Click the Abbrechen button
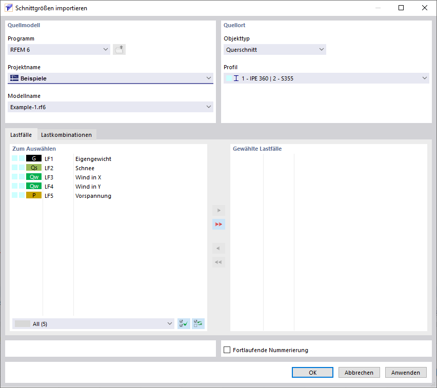Screen dimensions: 437x388 coord(359,373)
